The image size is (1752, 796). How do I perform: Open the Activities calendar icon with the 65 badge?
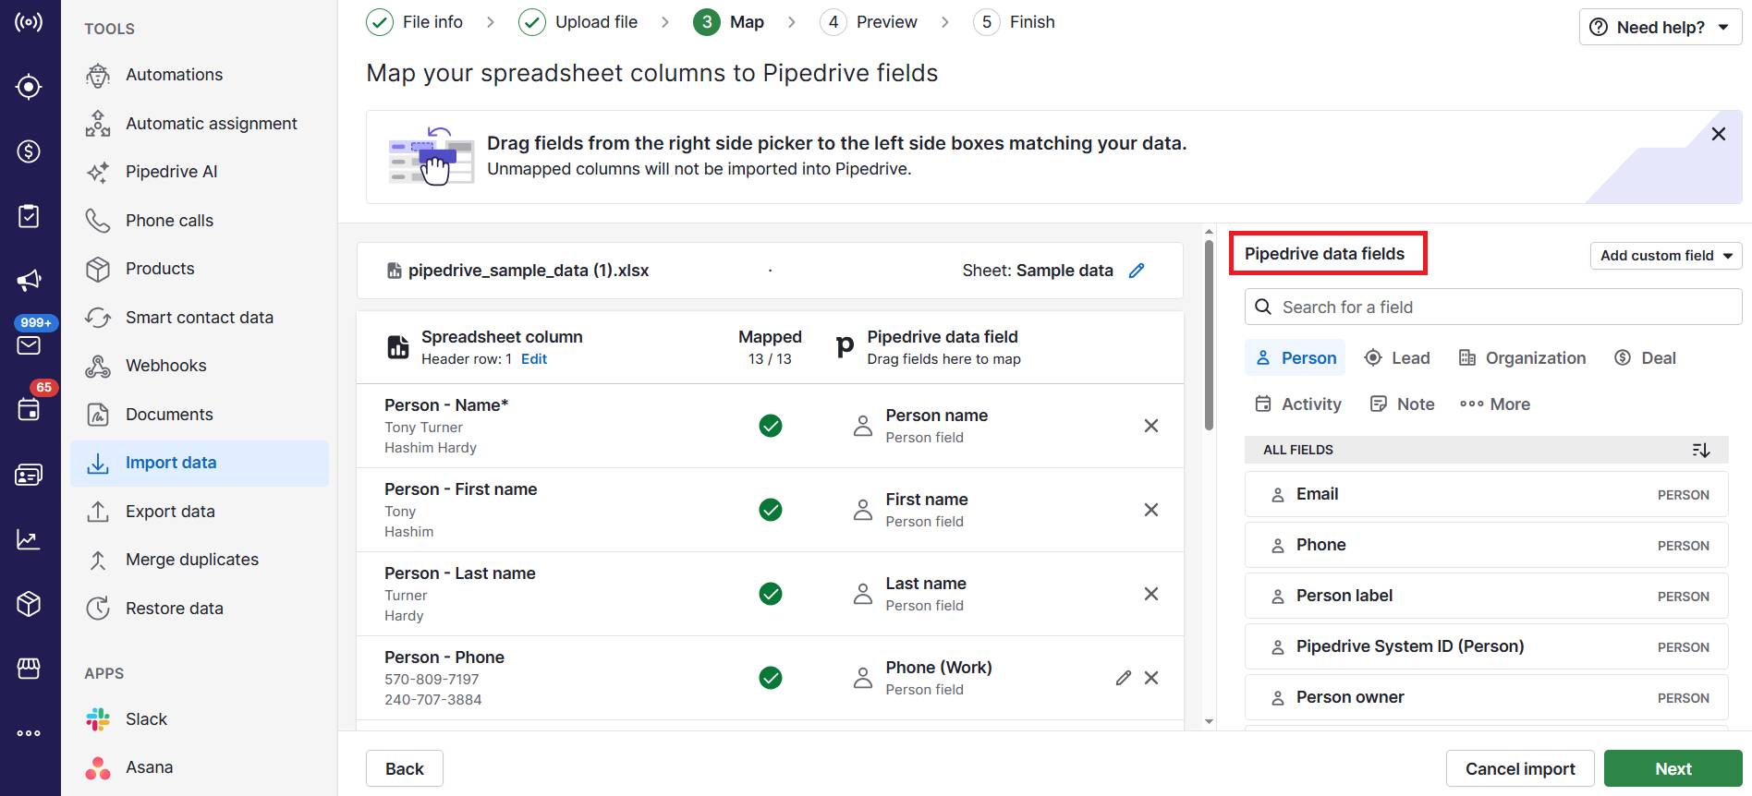pyautogui.click(x=29, y=408)
